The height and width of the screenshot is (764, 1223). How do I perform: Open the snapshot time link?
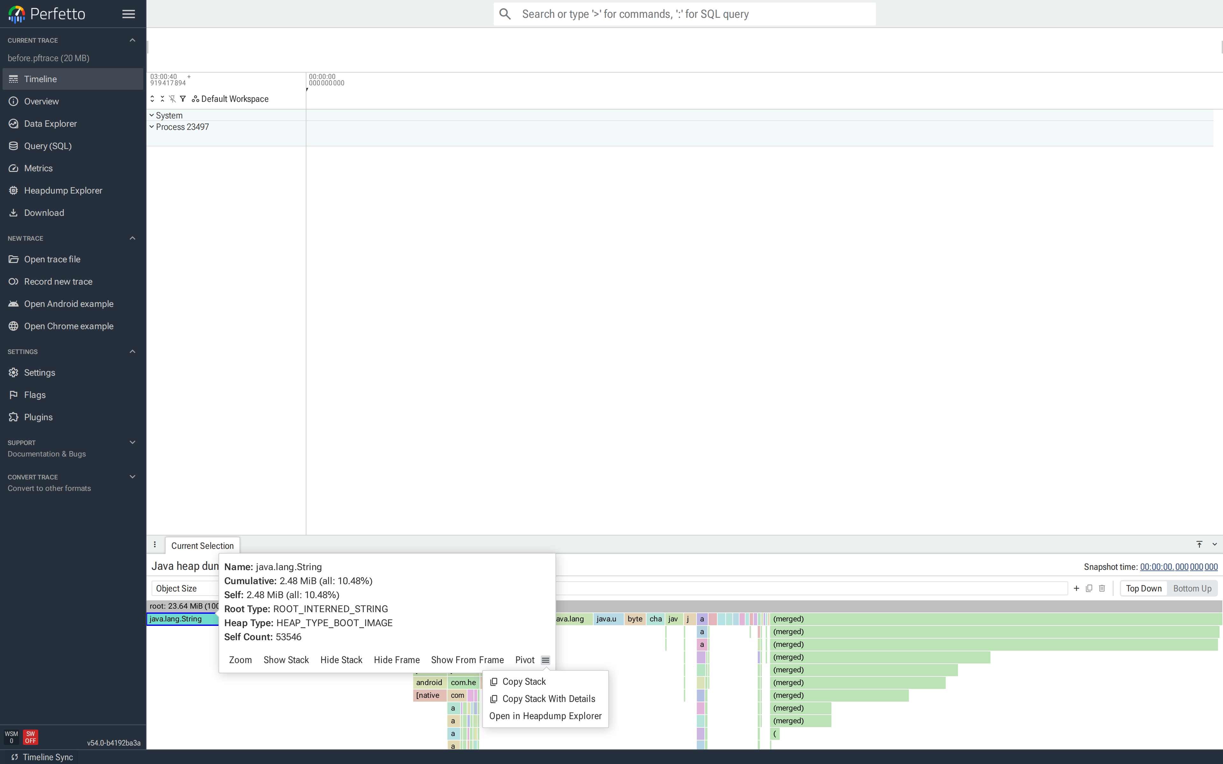click(x=1179, y=566)
